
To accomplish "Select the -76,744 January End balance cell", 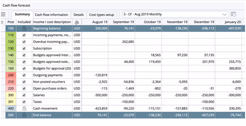I will [x=228, y=115].
